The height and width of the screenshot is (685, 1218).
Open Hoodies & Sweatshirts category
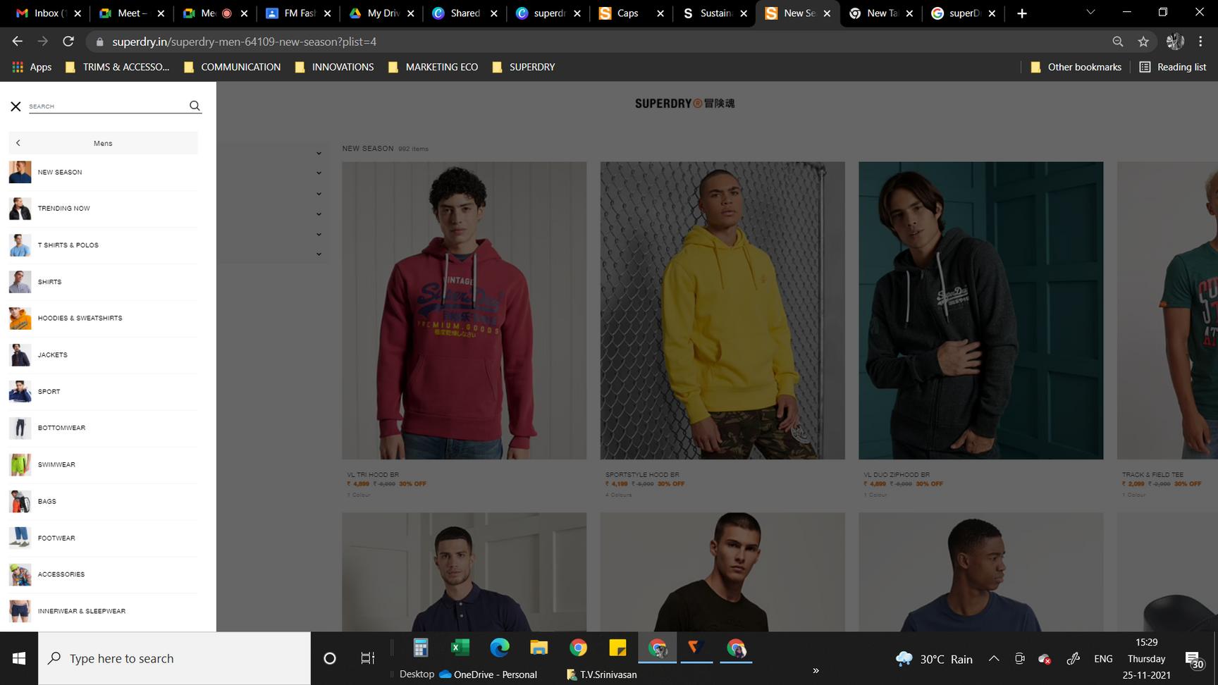tap(80, 319)
